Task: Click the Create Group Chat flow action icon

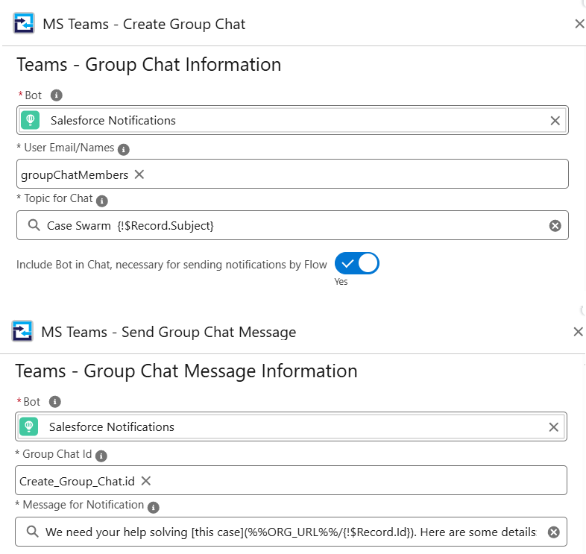Action: (24, 23)
